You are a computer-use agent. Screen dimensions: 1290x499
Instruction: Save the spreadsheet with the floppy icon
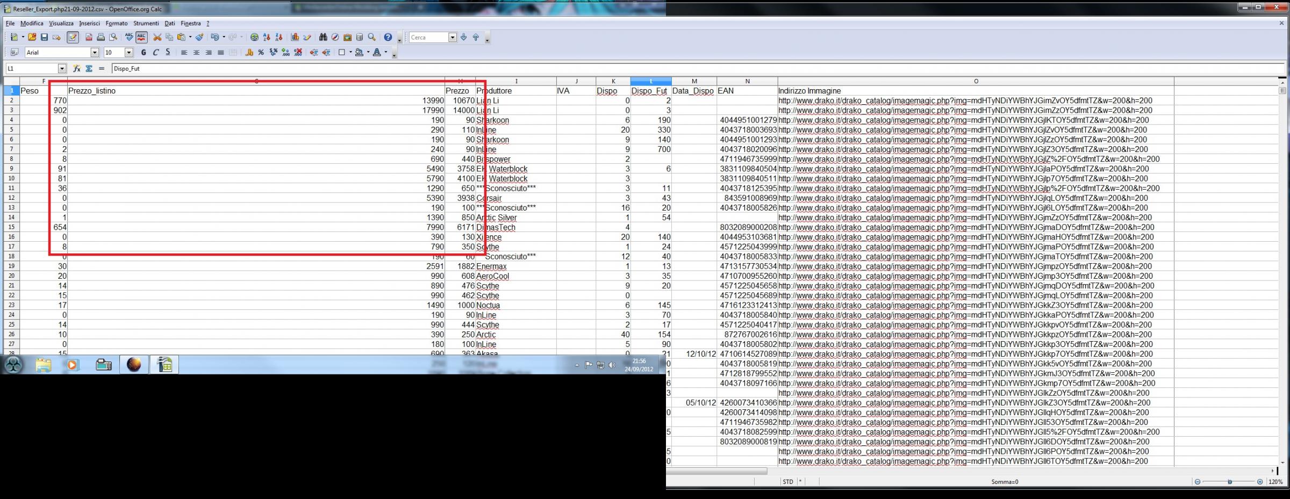[x=45, y=37]
